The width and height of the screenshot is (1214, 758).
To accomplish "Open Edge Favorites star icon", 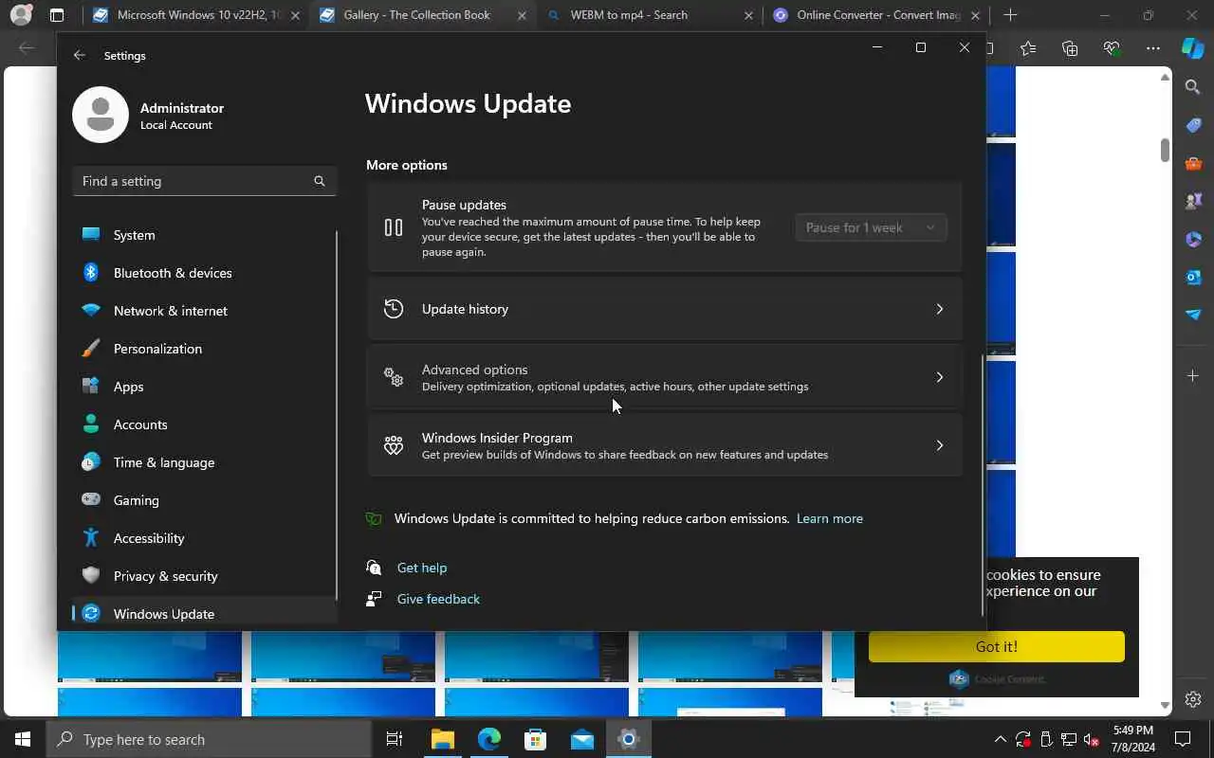I will tap(1028, 48).
